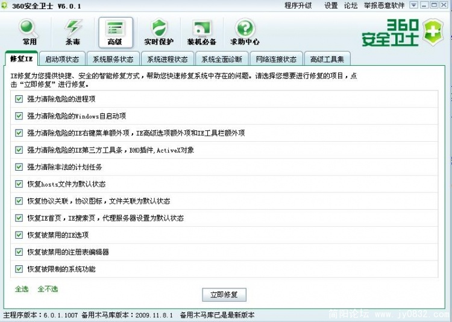
Task: Go to the 网络连接状态 tab
Action: pyautogui.click(x=276, y=60)
